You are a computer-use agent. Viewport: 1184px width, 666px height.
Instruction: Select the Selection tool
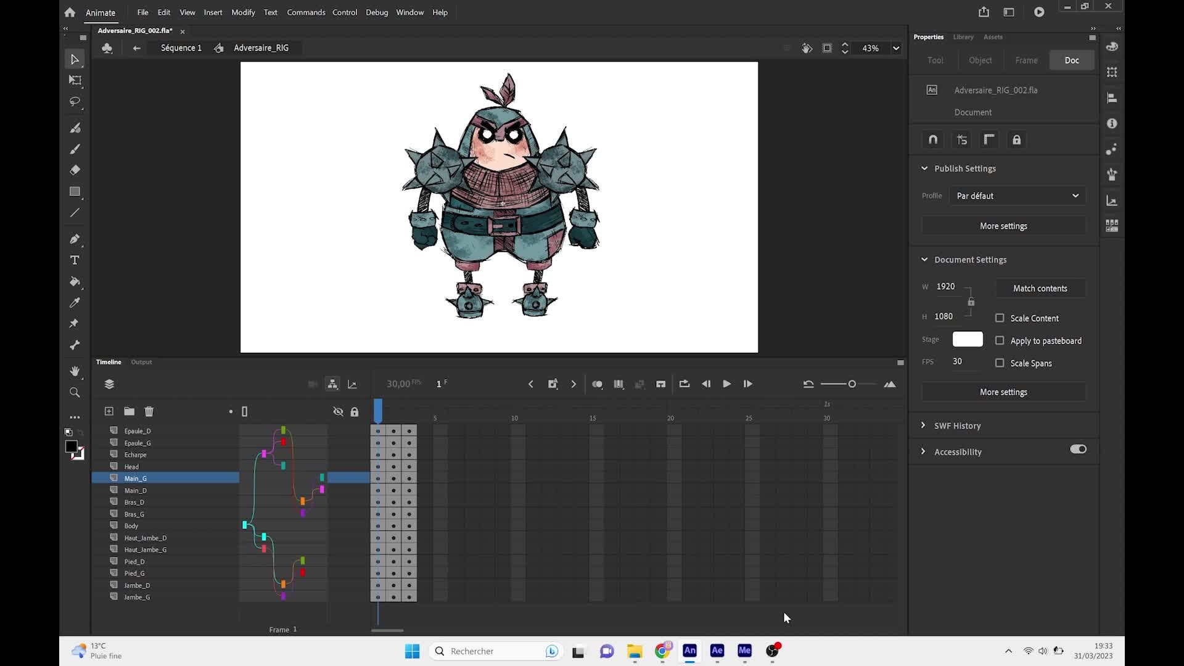point(74,59)
